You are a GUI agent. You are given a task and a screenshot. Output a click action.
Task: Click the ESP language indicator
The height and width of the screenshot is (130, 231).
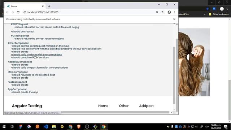(x=207, y=127)
